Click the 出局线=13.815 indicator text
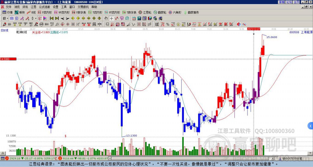Viewport: 313px width, 167px height. pos(59,32)
